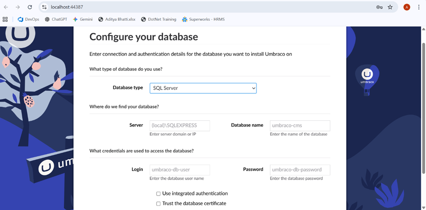This screenshot has width=426, height=210.
Task: Expand the Database type dropdown
Action: pos(203,88)
